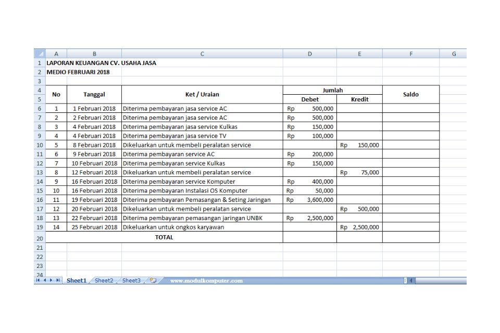Click the date cell 1 Februari 2018
500x333 pixels.
point(94,108)
